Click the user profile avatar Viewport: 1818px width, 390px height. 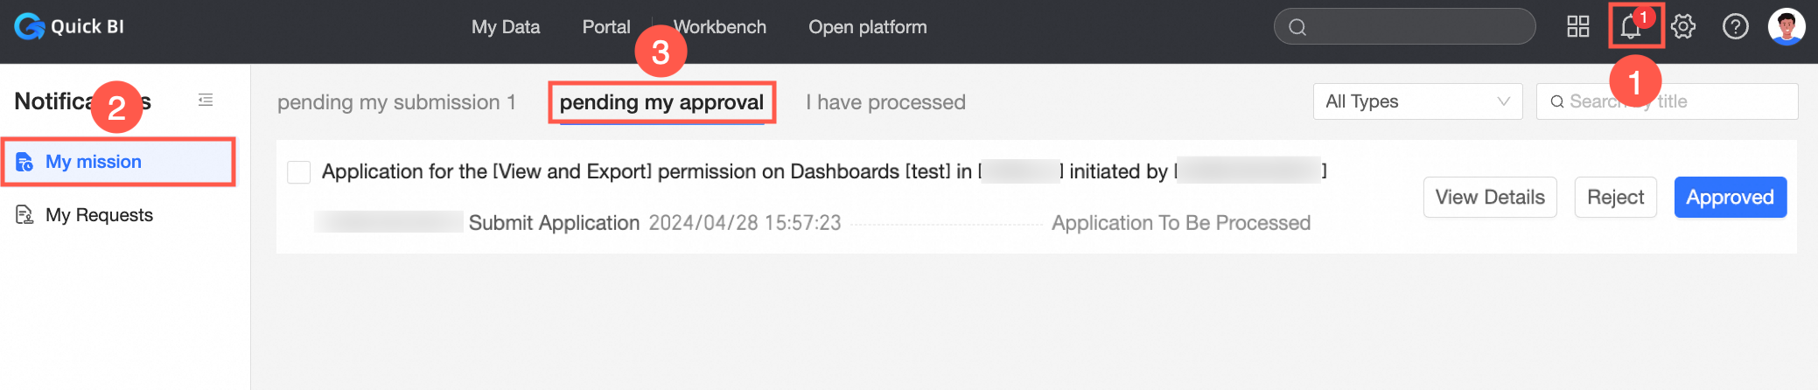point(1786,27)
